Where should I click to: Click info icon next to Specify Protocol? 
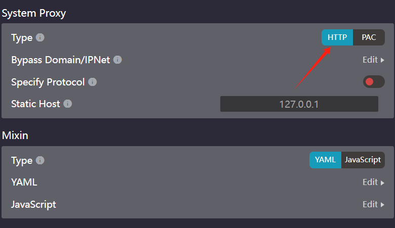tap(92, 82)
